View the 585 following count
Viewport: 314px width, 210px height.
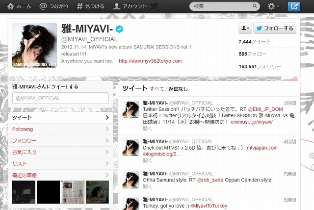253,54
